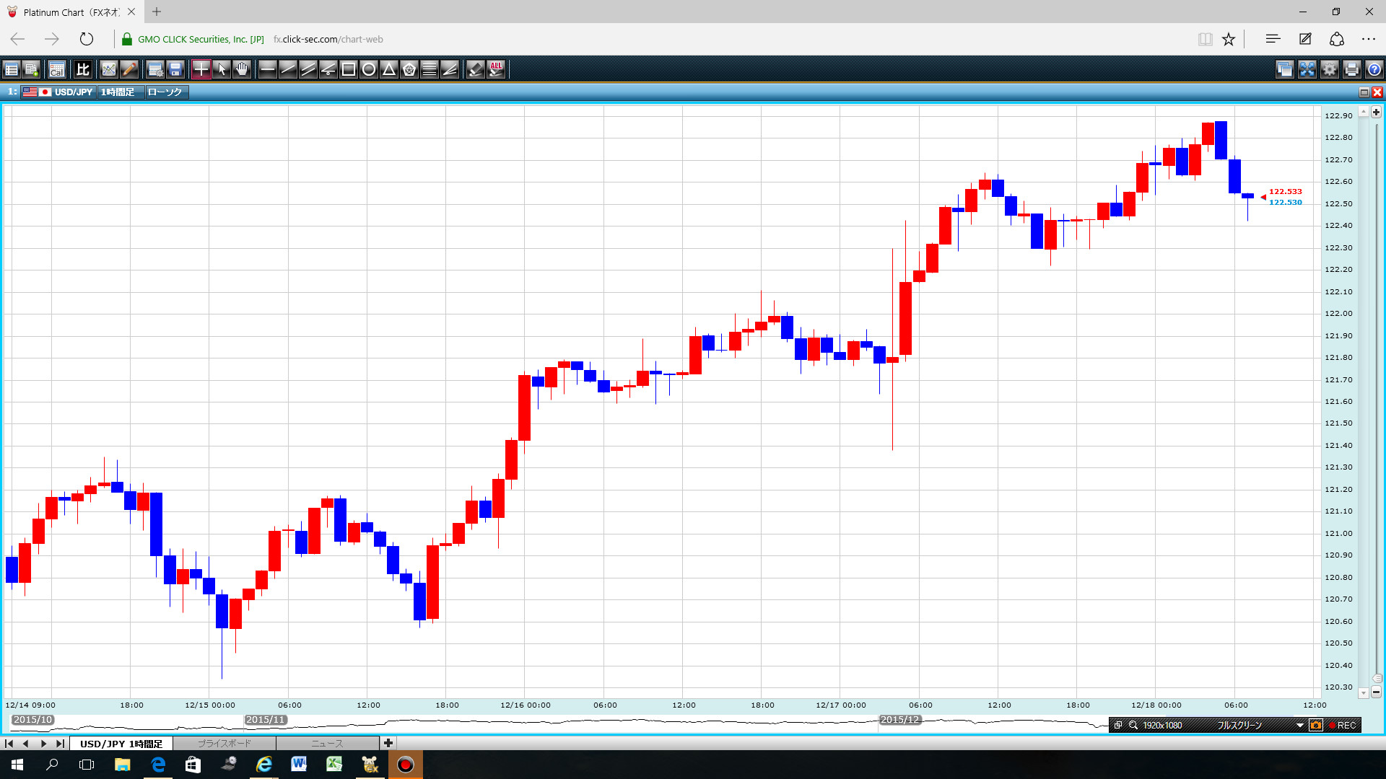Open the USD/JPY currency pair dropdown
Image resolution: width=1386 pixels, height=779 pixels.
[x=73, y=92]
